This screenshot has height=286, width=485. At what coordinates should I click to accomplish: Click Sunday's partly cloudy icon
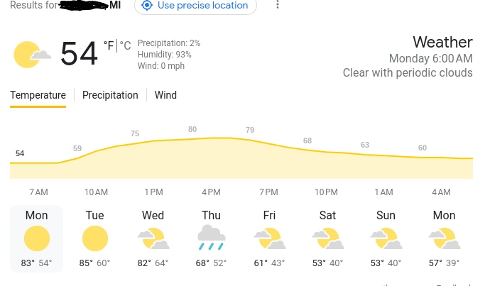pos(386,238)
